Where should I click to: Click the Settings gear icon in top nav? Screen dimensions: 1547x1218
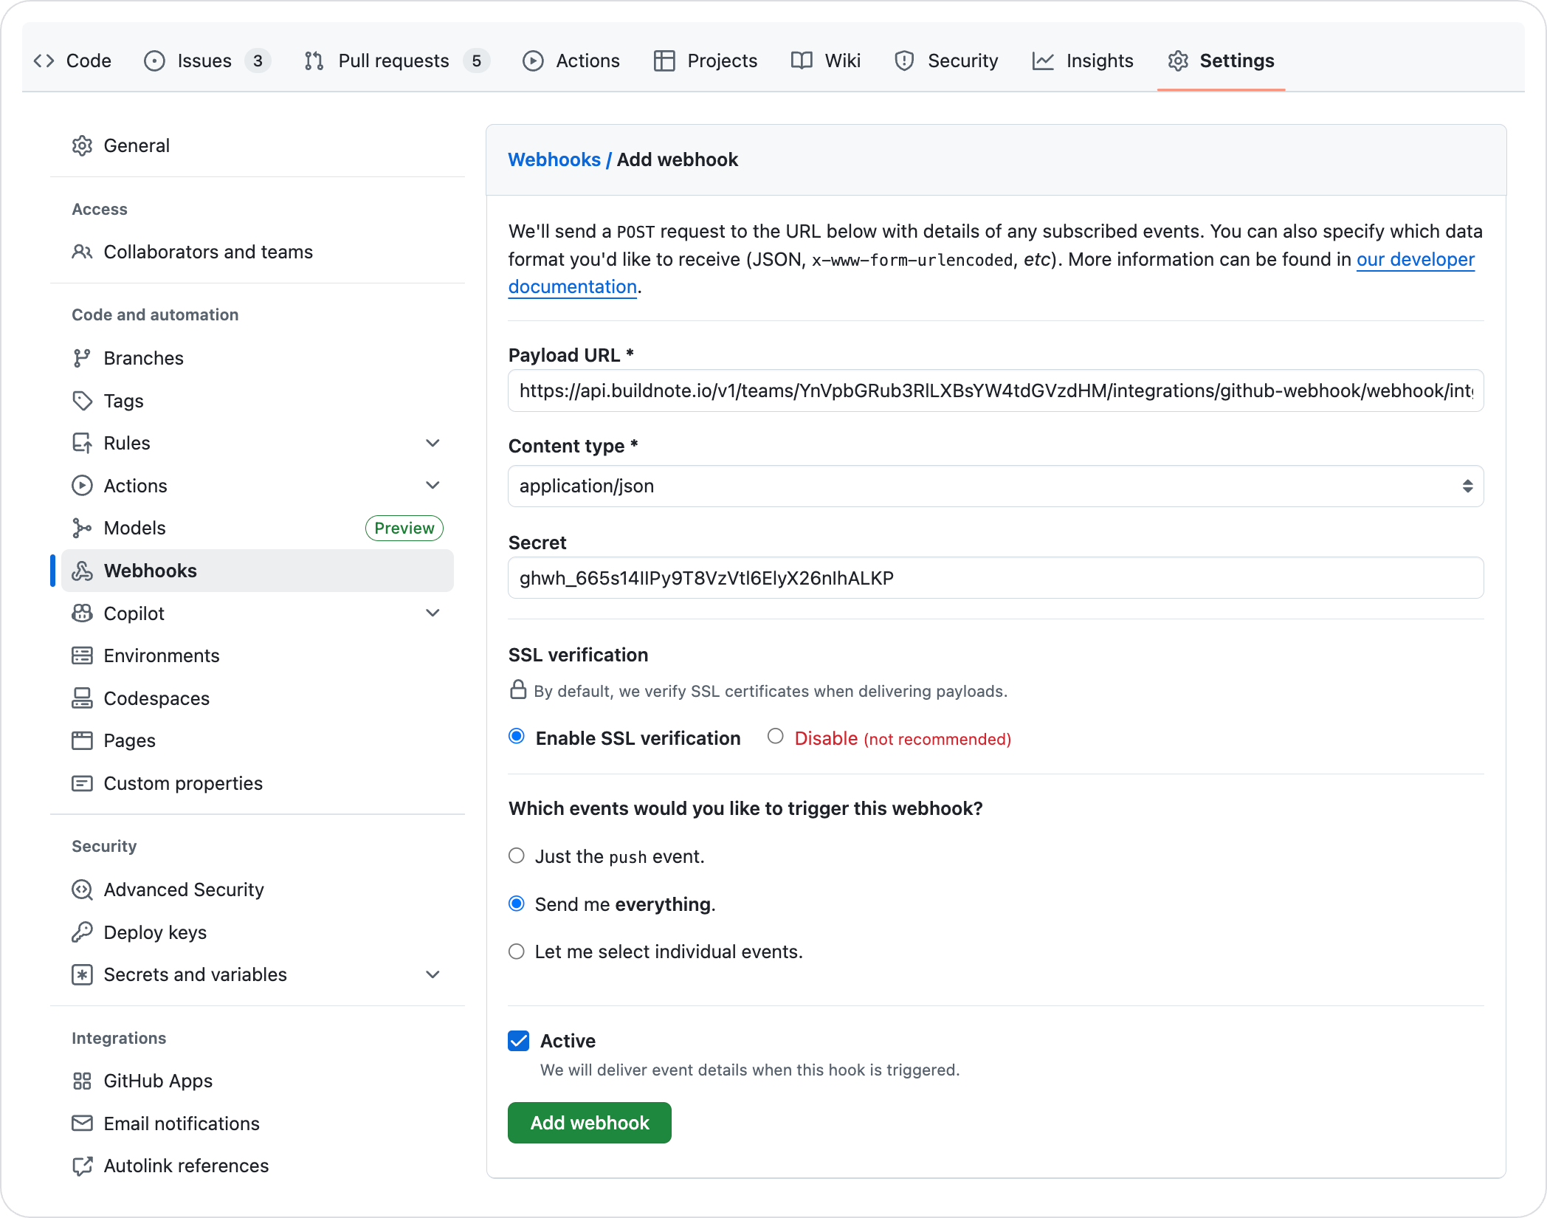[1178, 61]
